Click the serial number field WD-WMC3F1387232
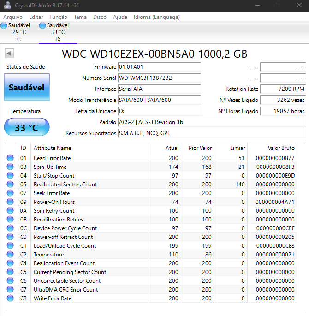The width and height of the screenshot is (309, 316). point(159,78)
